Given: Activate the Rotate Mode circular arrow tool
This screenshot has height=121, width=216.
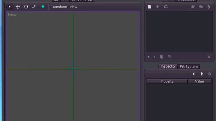Looking at the screenshot, I should (26, 7).
